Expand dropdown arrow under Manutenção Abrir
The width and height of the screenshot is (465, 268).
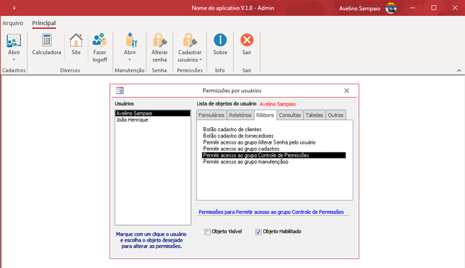coord(130,60)
